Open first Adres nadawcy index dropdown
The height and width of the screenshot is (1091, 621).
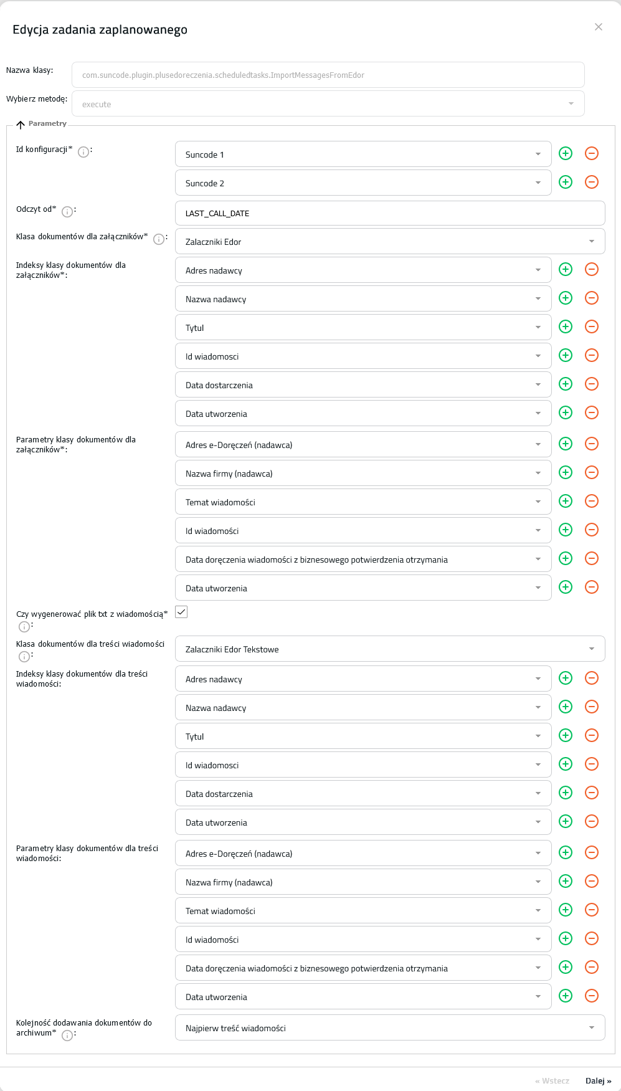363,270
